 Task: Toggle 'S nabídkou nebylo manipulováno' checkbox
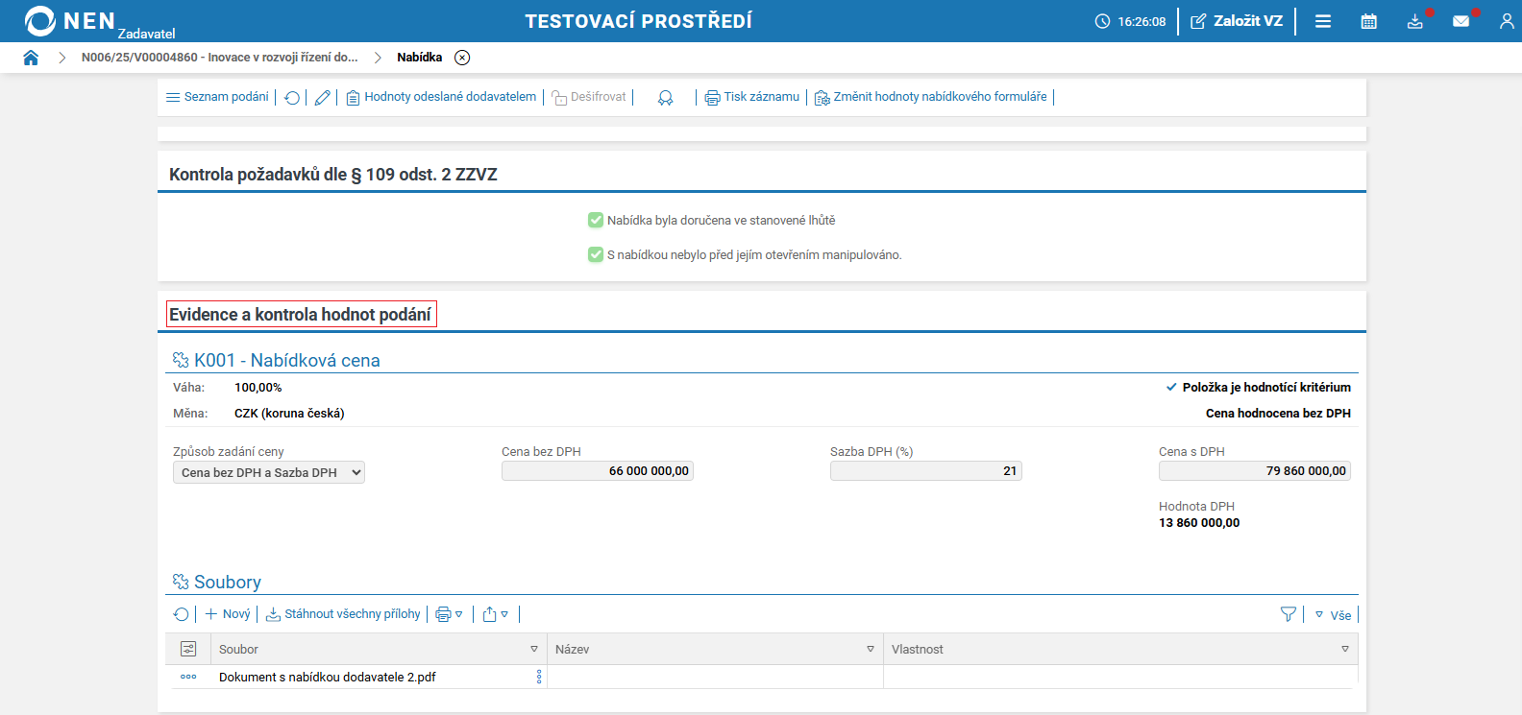tap(596, 255)
